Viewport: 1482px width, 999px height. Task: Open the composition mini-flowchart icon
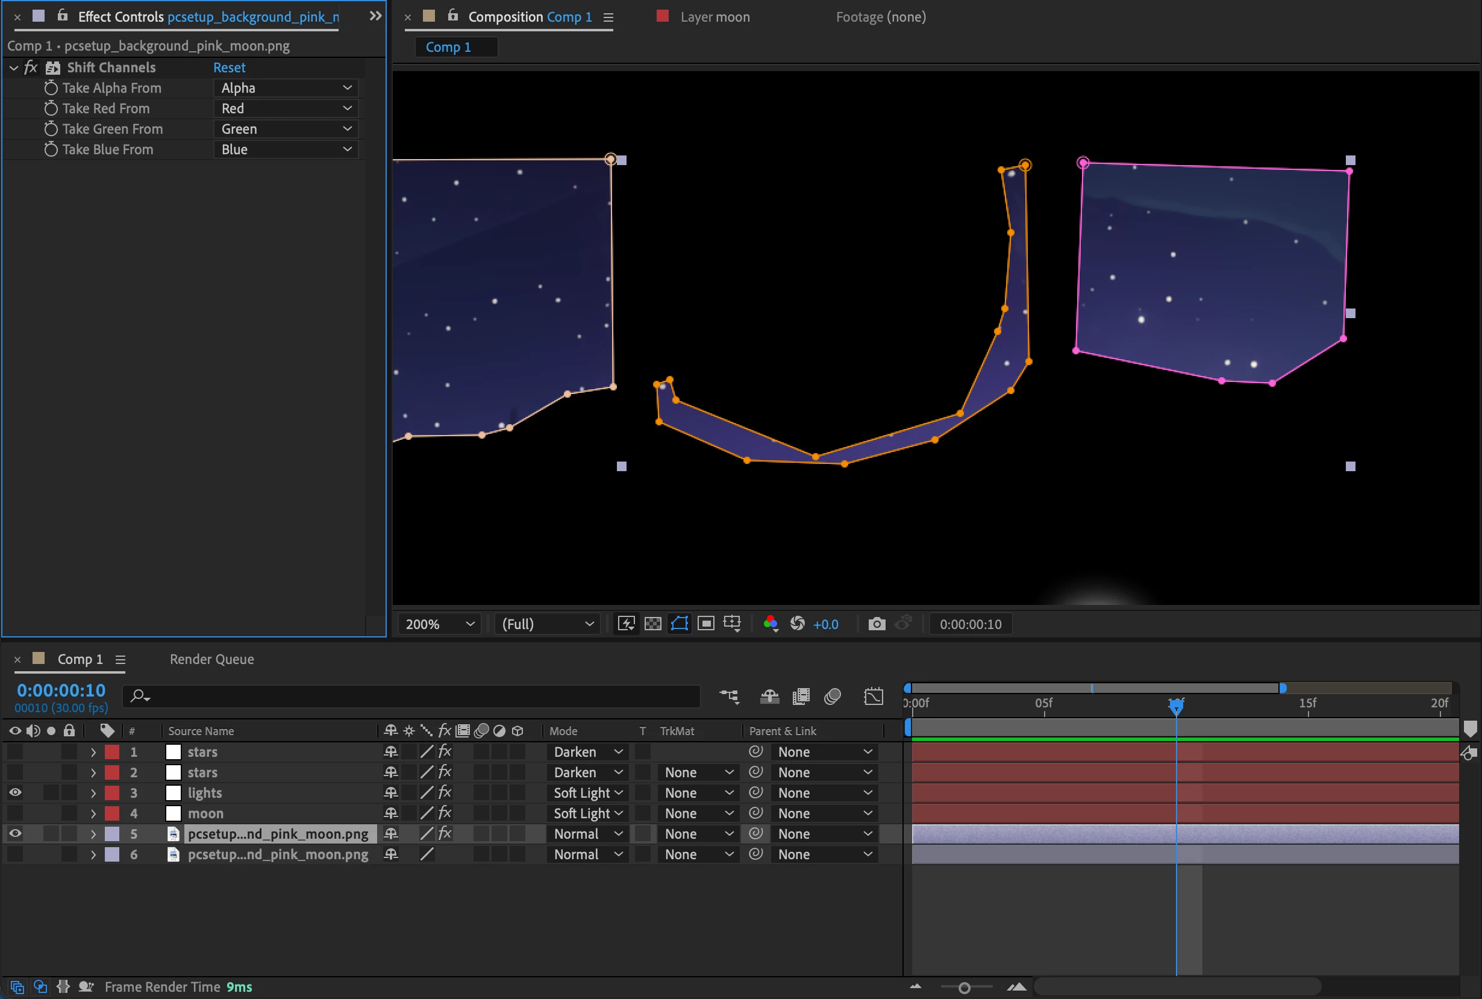[729, 697]
